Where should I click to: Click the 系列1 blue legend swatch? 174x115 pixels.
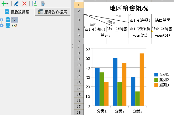[156, 75]
